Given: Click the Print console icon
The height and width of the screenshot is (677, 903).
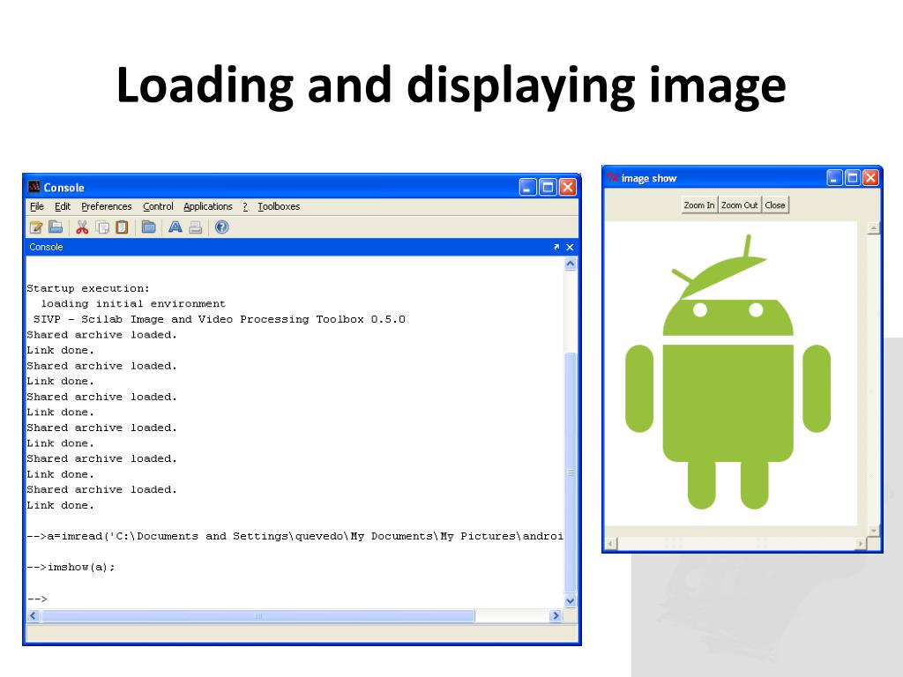Looking at the screenshot, I should click(x=195, y=227).
